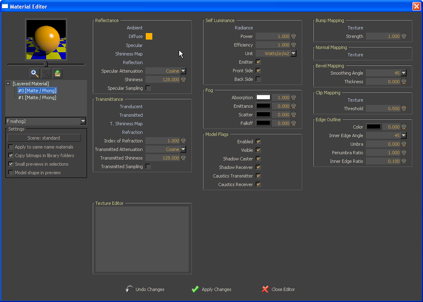Image resolution: width=423 pixels, height=302 pixels.
Task: Toggle the Front Side checkbox
Action: 258,70
